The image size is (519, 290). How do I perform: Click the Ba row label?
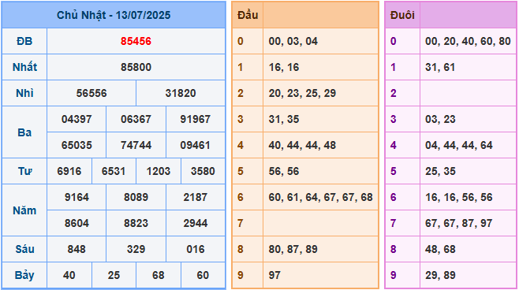tap(24, 132)
